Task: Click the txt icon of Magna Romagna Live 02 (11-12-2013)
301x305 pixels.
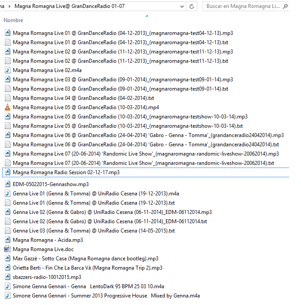Action: click(8, 61)
